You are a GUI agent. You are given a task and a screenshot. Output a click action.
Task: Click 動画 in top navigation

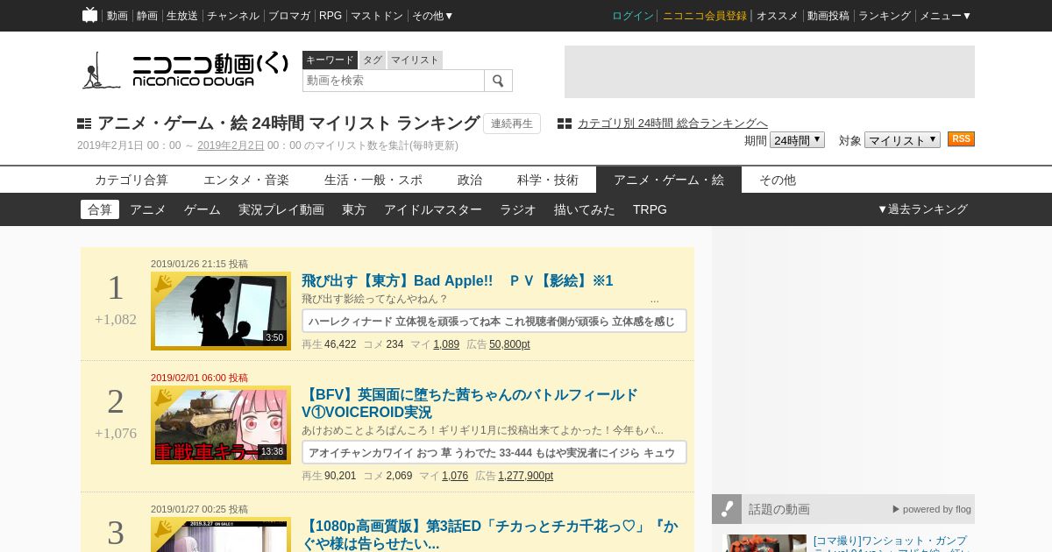coord(117,16)
